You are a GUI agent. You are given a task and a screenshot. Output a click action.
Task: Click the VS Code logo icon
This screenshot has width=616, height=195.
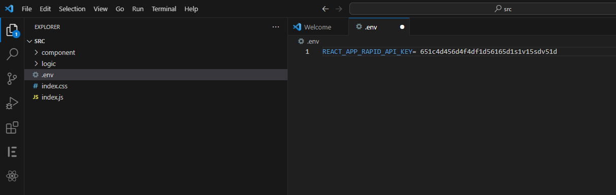click(x=9, y=9)
